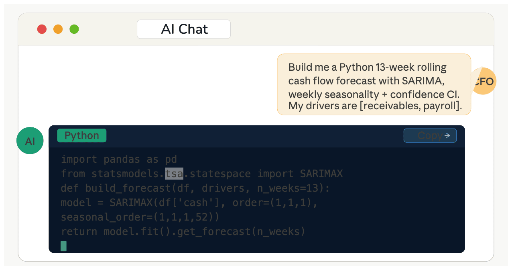This screenshot has height=270, width=512.
Task: Click the 'import pandas as pd' code line
Action: click(x=119, y=159)
